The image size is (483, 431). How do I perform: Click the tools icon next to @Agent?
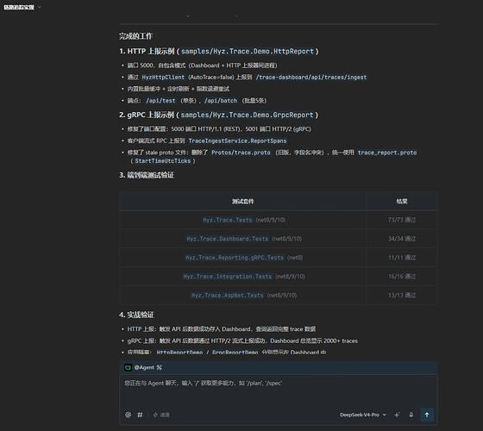[x=159, y=367]
